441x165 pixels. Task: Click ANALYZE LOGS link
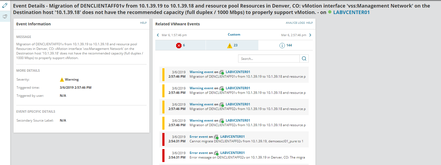(x=295, y=23)
